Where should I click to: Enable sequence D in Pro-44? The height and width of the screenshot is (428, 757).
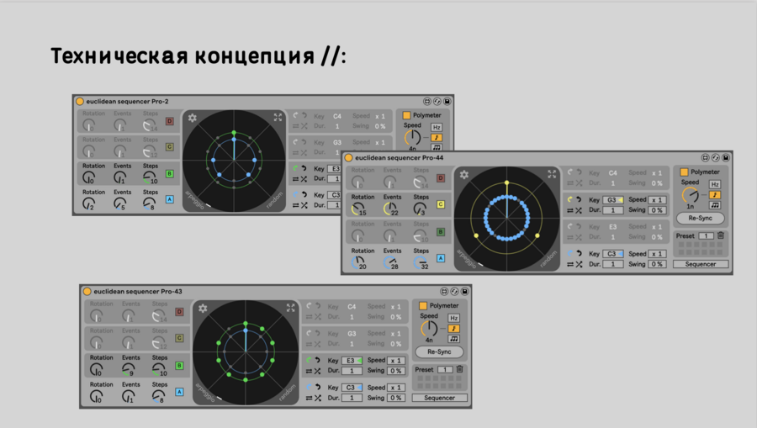pos(441,178)
